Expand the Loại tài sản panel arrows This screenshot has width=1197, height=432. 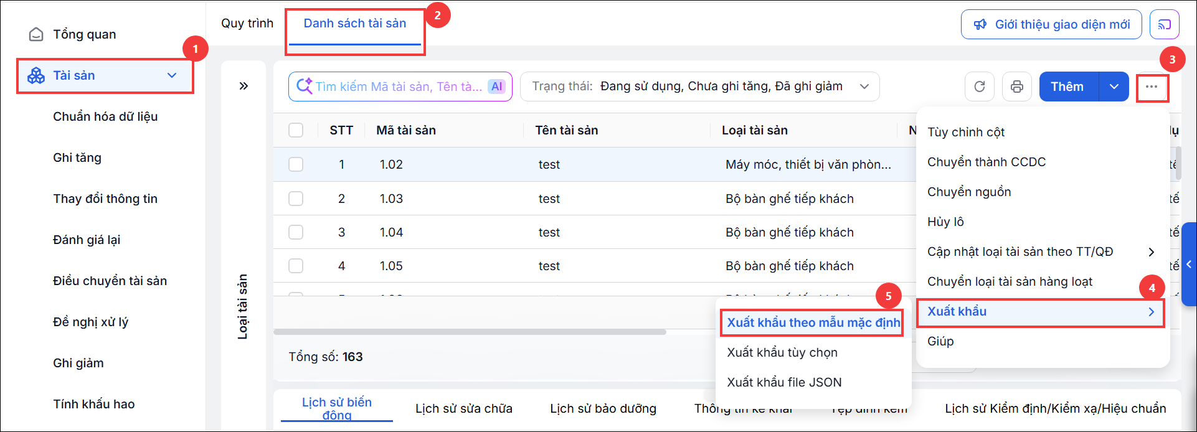244,86
